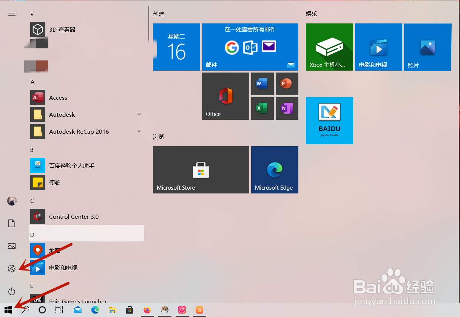Screen dimensions: 460x317
Task: Click the app list scrollbar
Action: [x=149, y=23]
